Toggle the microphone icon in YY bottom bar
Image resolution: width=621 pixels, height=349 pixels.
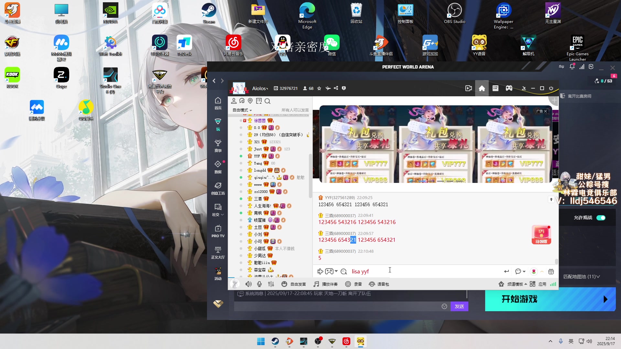coord(259,284)
